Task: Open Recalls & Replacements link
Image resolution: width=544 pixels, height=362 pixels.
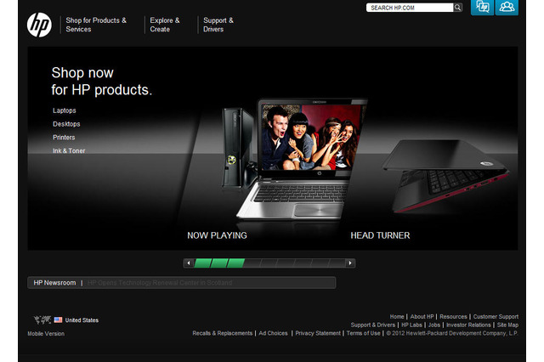Action: click(x=223, y=333)
